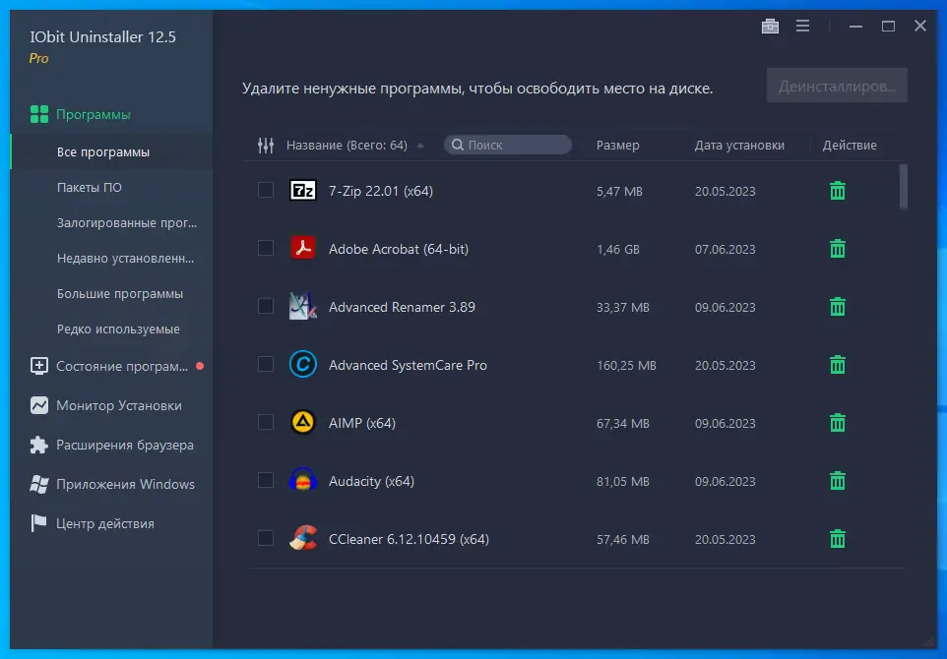This screenshot has height=659, width=947.
Task: Click the filter sliders icon beside Название
Action: coord(266,145)
